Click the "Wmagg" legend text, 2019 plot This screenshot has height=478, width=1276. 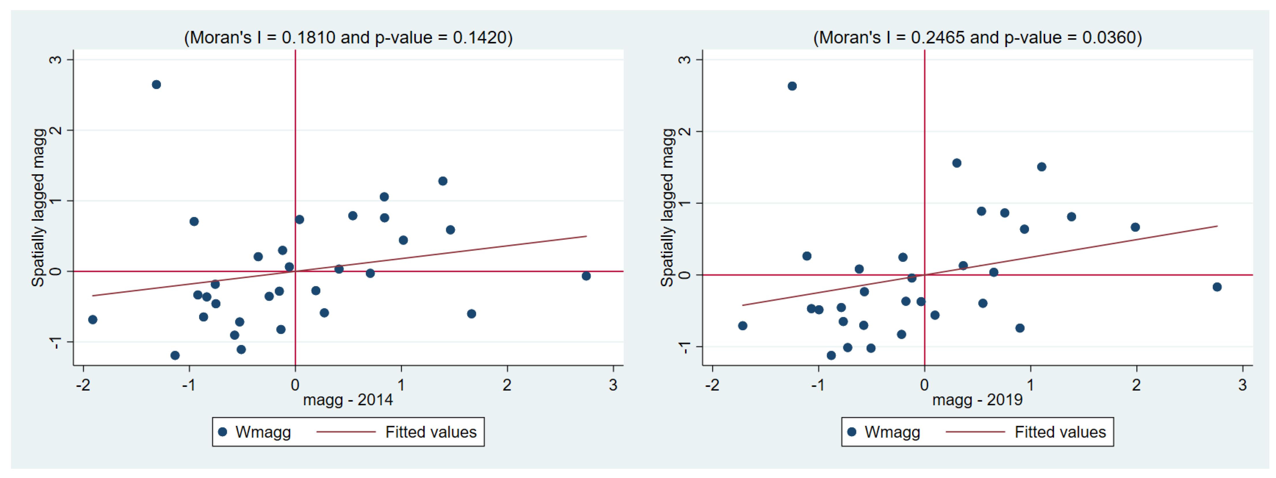[892, 432]
